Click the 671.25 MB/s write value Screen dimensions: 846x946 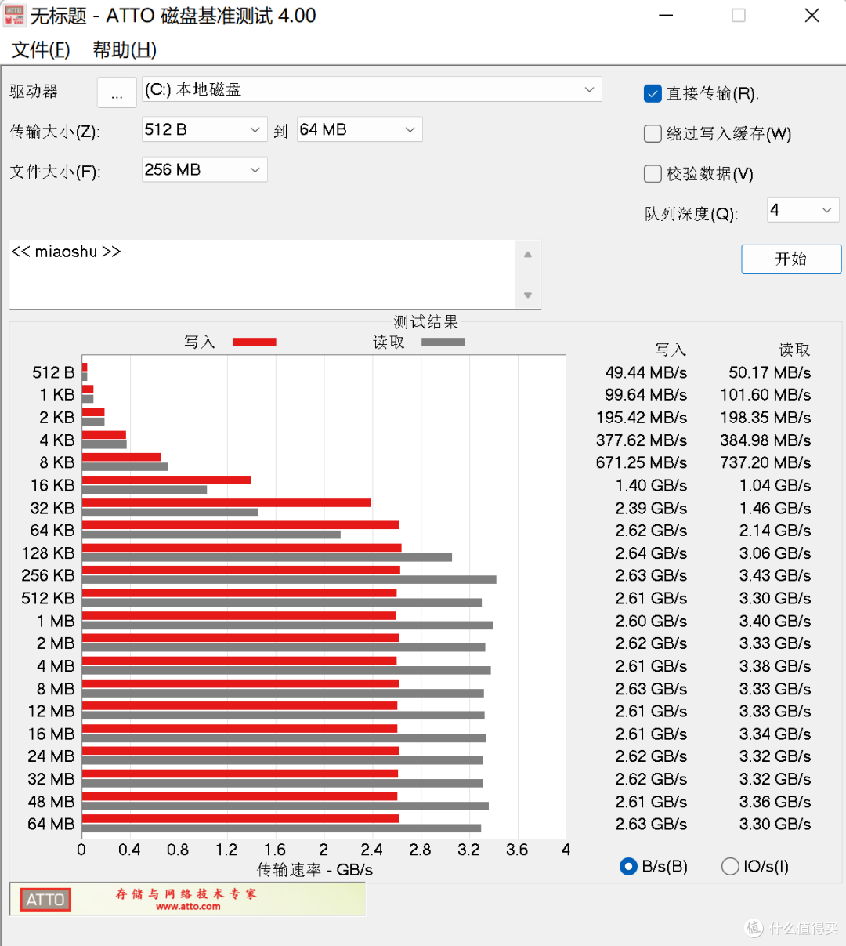point(642,462)
